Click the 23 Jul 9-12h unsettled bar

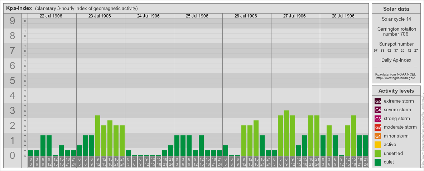[98, 135]
